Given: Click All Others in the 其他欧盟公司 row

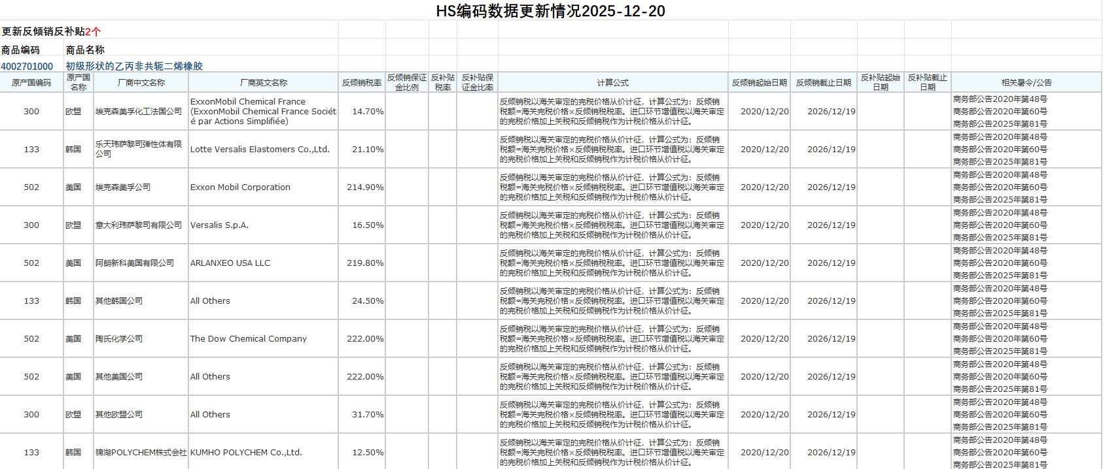Looking at the screenshot, I should (264, 415).
